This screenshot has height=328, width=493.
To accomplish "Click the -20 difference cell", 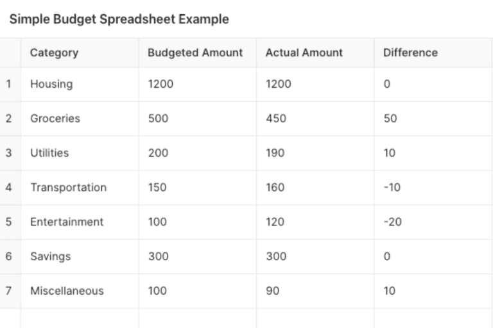I will pyautogui.click(x=392, y=222).
